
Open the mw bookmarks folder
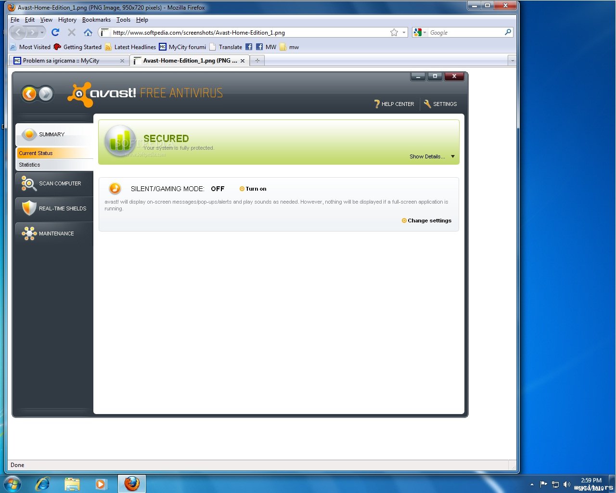(289, 47)
